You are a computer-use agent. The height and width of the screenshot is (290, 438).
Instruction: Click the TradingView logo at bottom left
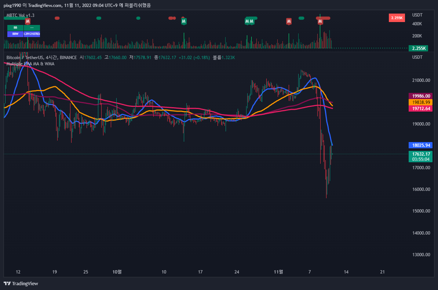[21, 283]
